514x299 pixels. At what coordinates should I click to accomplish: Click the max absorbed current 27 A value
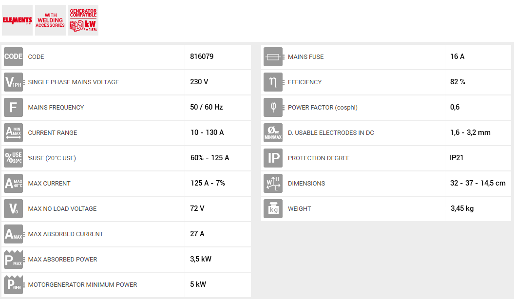(x=197, y=234)
